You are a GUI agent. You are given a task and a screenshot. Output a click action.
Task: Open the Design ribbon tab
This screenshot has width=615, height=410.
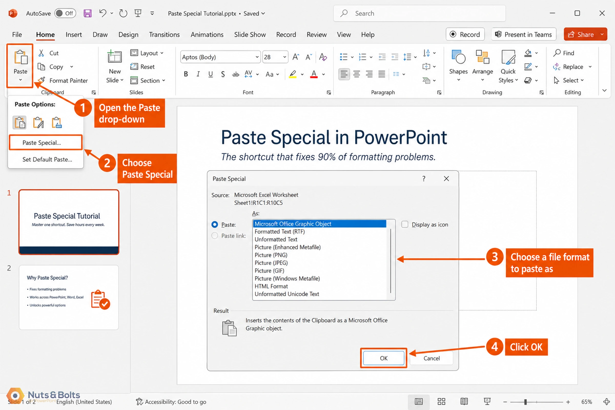(128, 35)
